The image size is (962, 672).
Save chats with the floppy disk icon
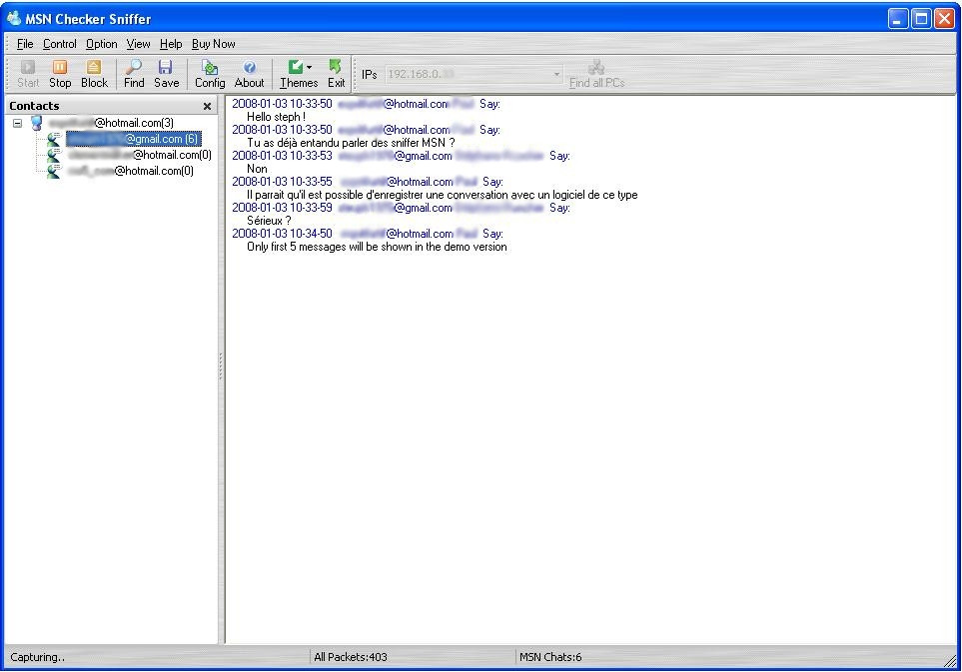pos(166,67)
